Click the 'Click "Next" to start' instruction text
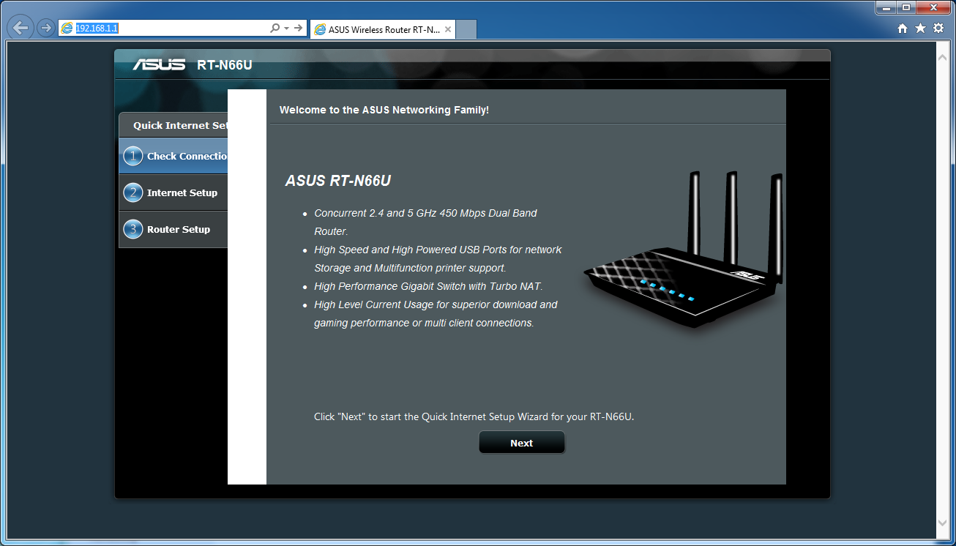956x546 pixels. tap(474, 416)
